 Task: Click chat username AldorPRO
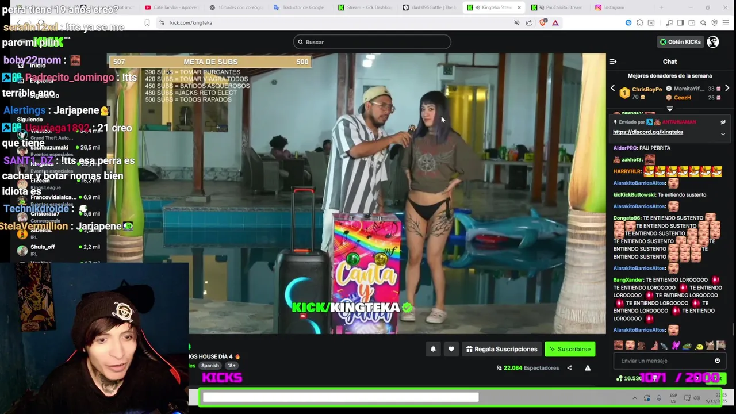(626, 148)
